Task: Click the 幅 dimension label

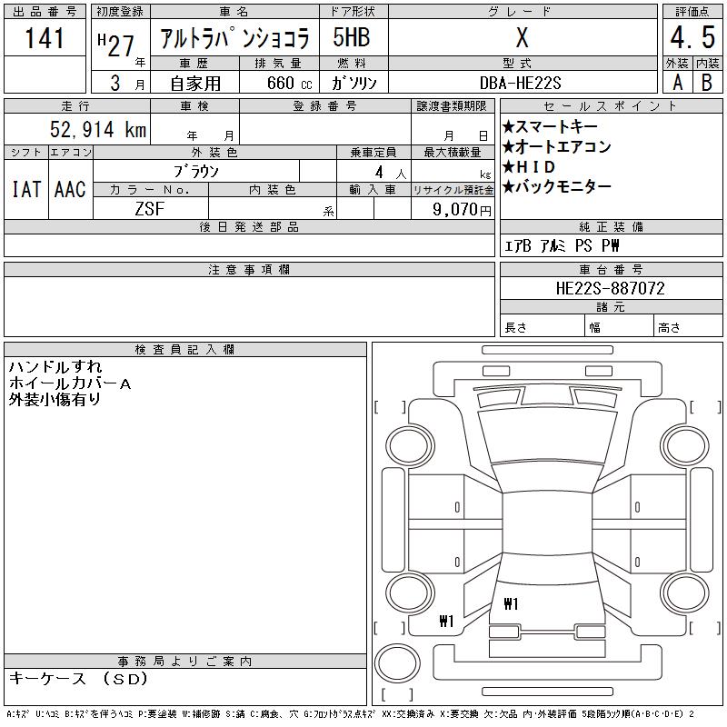Action: click(x=594, y=328)
